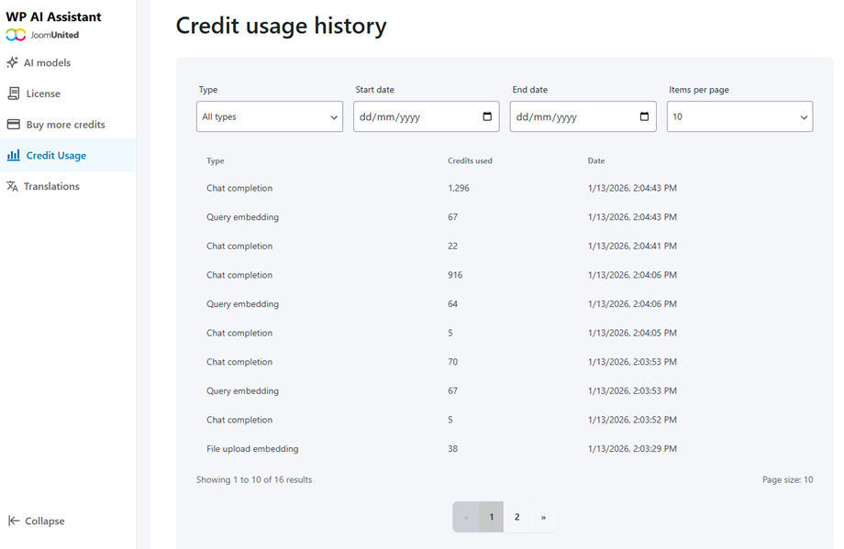The width and height of the screenshot is (844, 549).
Task: Navigate to the License page
Action: (x=44, y=93)
